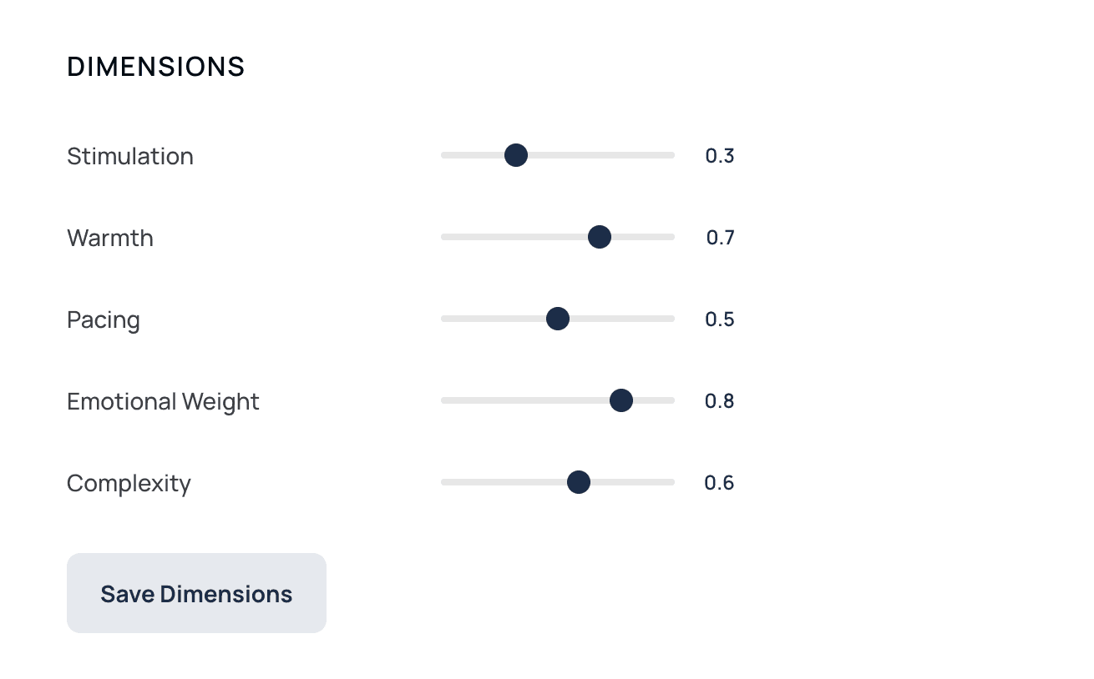Click the far right end of Stimulation track
Viewport: 1094px width, 679px height.
(671, 155)
